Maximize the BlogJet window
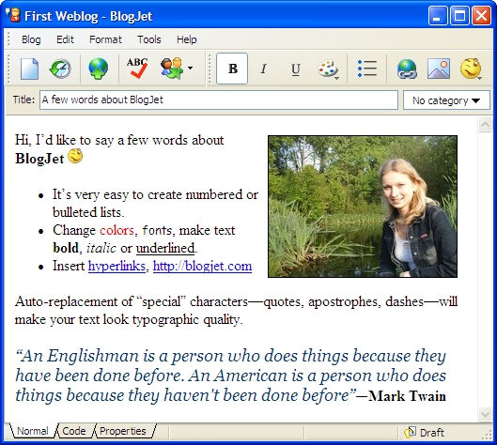Image resolution: width=497 pixels, height=445 pixels. point(459,15)
